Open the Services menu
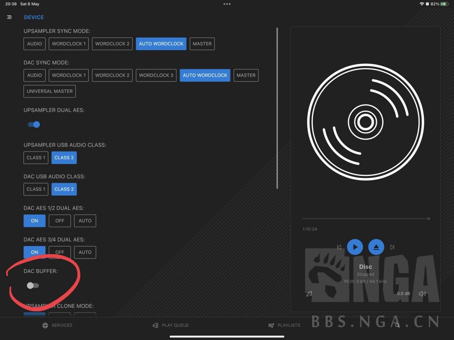 (58, 325)
